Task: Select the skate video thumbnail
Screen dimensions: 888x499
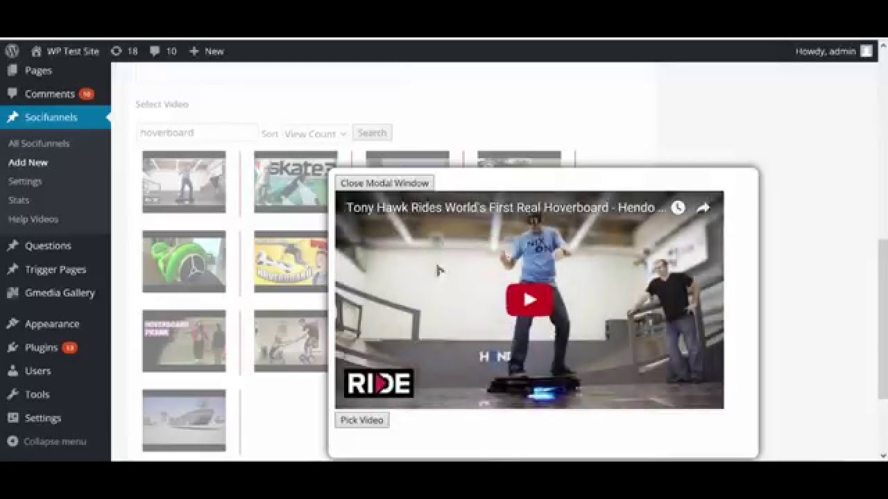Action: point(296,182)
